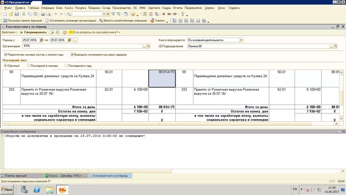The height and width of the screenshot is (195, 346).
Task: Click Ввести хозяйственную операцию button
Action: [123, 21]
